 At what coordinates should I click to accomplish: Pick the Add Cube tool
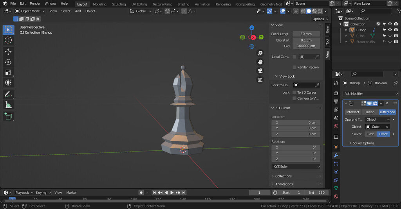coord(8,116)
